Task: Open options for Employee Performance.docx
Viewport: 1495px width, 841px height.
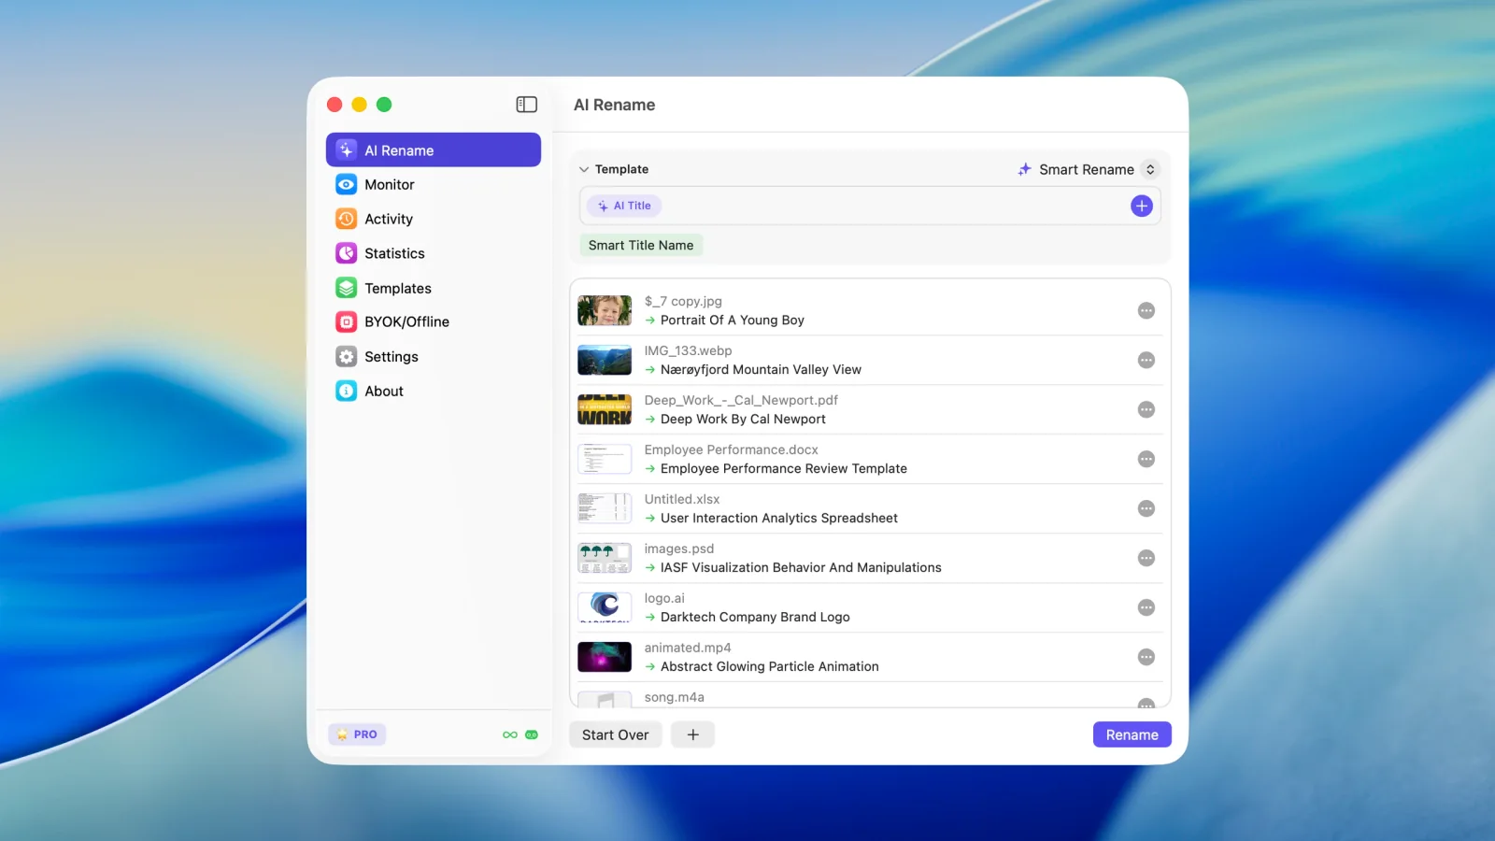Action: point(1146,459)
